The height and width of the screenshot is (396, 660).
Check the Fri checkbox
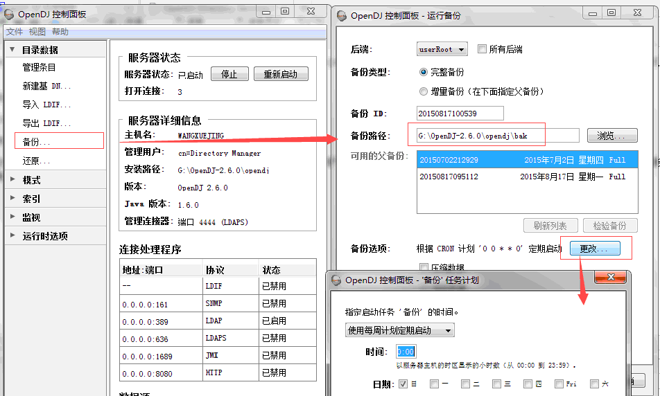(559, 384)
